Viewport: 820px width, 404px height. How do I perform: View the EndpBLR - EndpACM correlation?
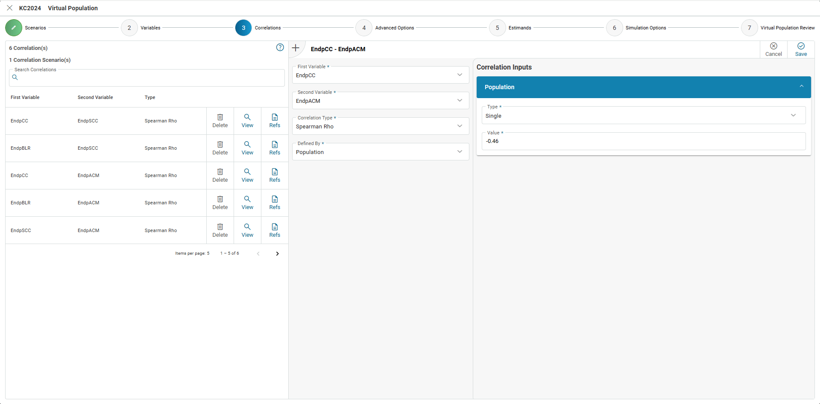click(x=247, y=203)
